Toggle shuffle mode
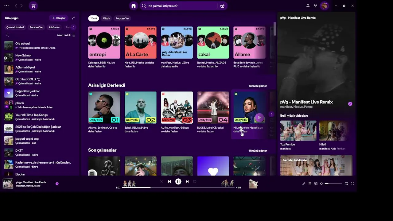Image resolution: width=393 pixels, height=221 pixels. point(161,181)
